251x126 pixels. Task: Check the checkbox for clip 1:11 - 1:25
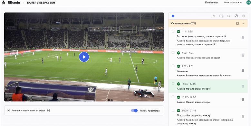[173, 31]
